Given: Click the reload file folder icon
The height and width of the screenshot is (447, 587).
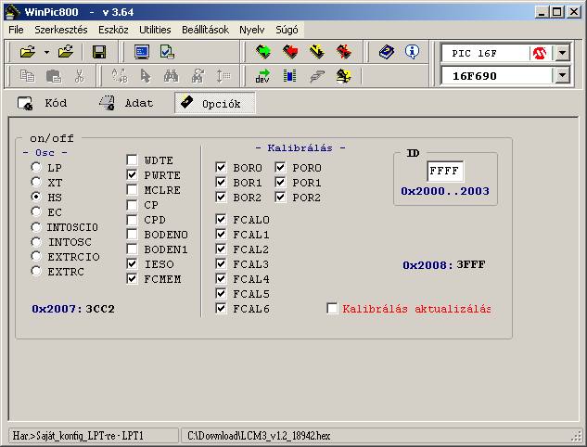Looking at the screenshot, I should point(66,52).
